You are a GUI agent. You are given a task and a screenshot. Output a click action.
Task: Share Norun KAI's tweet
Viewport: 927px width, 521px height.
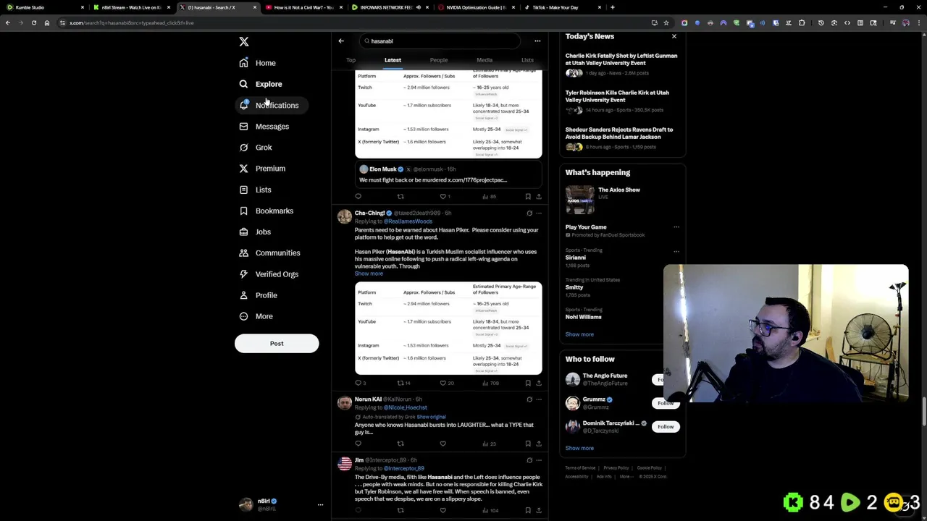[x=539, y=444]
